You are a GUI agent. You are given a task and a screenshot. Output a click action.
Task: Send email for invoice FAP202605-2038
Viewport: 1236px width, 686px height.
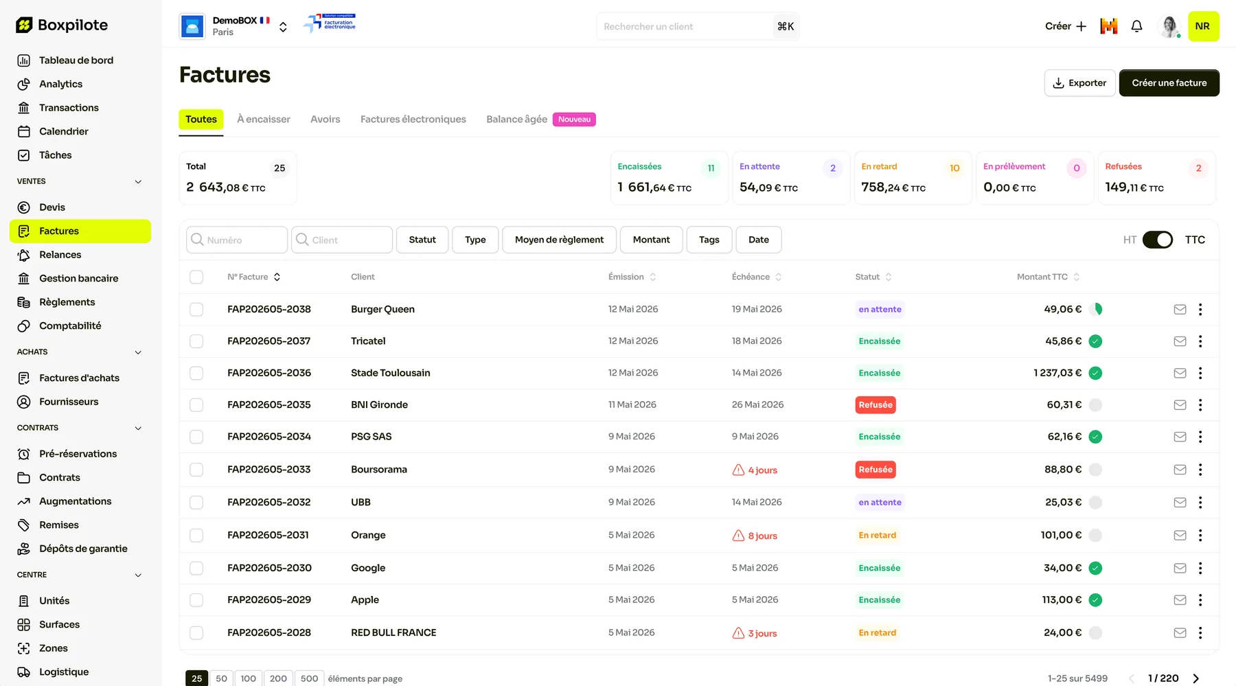coord(1180,310)
